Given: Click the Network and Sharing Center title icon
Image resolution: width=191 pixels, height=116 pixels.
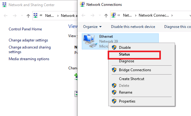Looking at the screenshot, I should [x=5, y=5].
